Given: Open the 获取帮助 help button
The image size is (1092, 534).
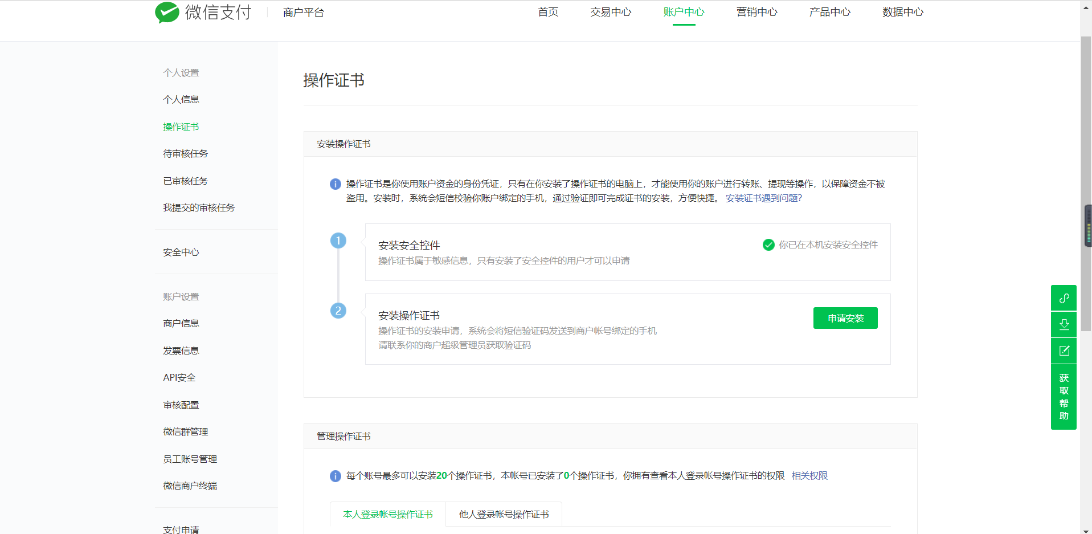Looking at the screenshot, I should [1064, 397].
